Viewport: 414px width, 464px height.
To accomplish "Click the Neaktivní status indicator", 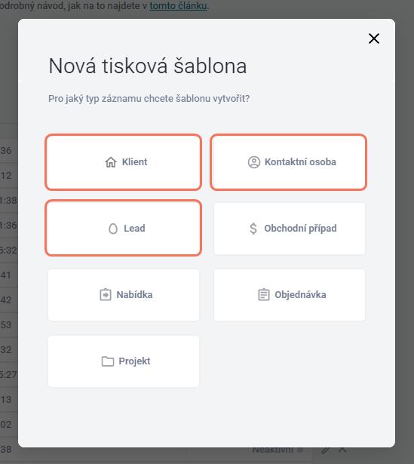I will click(278, 450).
